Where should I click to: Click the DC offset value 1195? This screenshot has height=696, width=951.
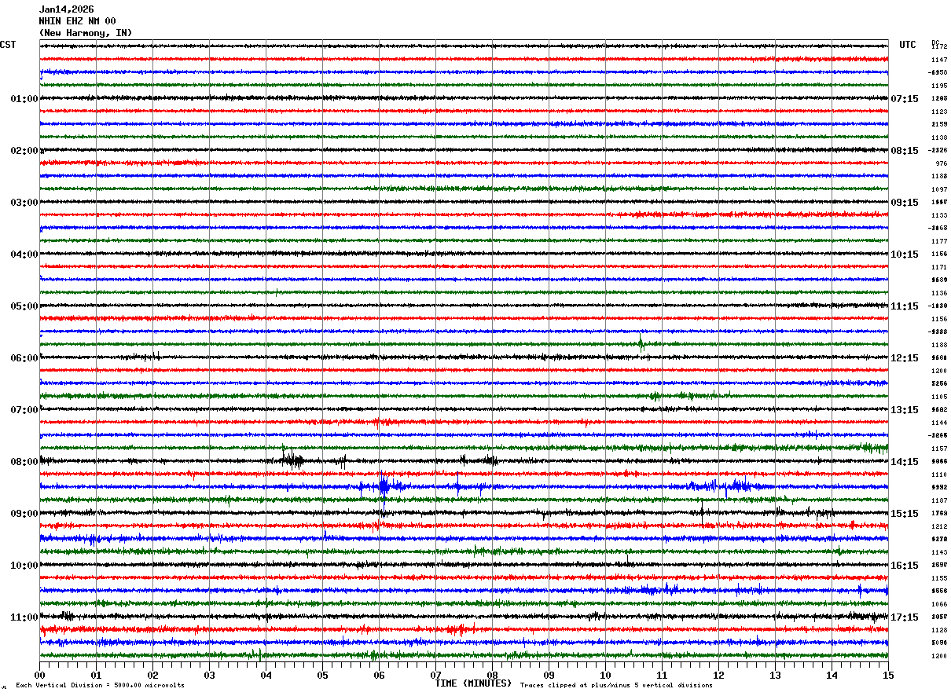pyautogui.click(x=939, y=86)
